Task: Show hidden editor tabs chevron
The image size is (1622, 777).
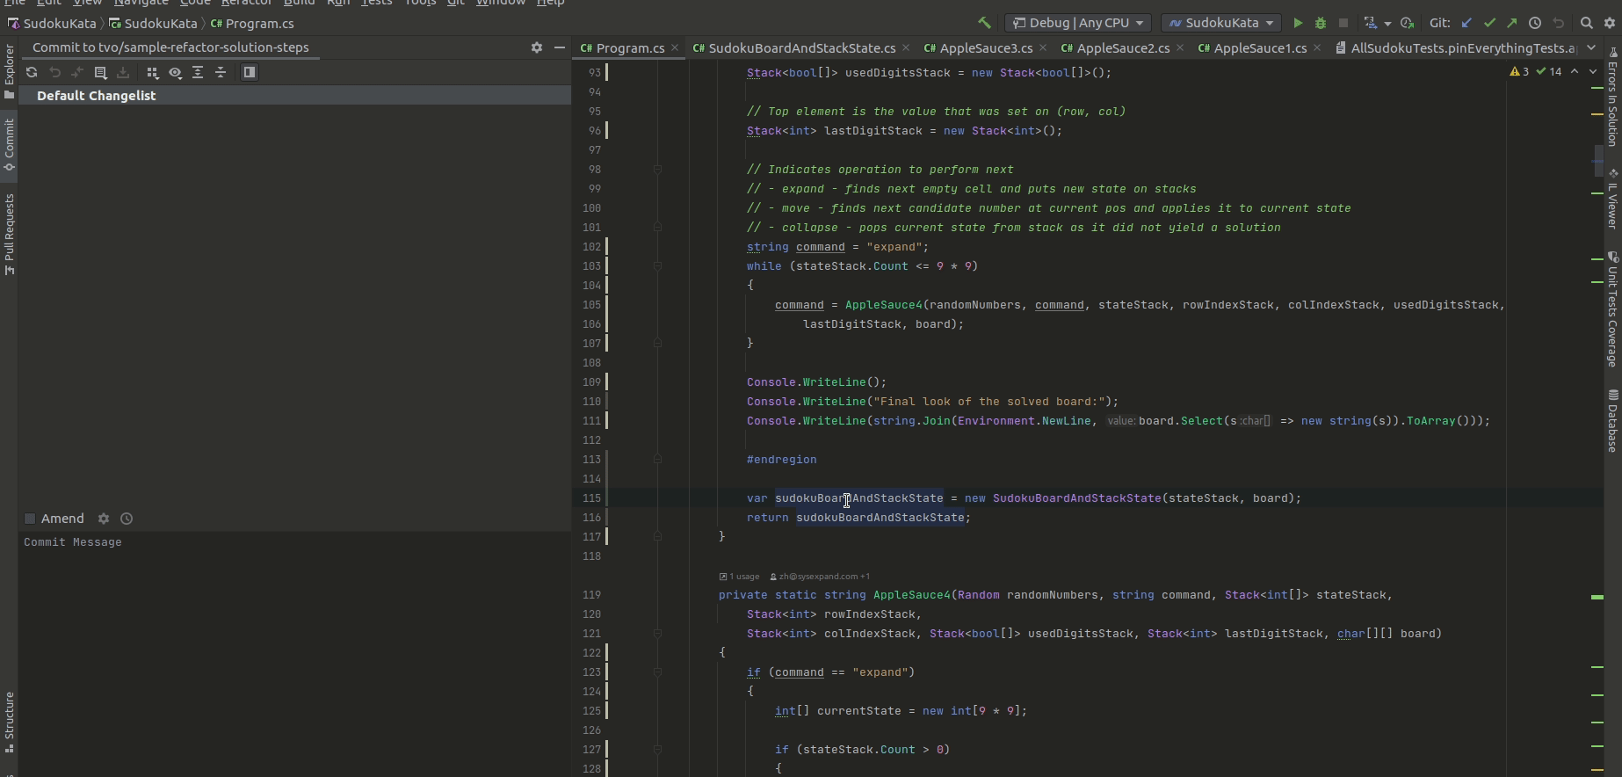Action: click(x=1591, y=48)
